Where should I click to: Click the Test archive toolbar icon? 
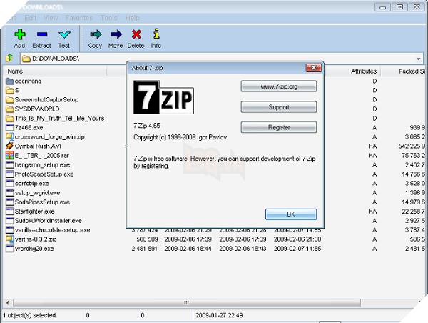pyautogui.click(x=65, y=34)
